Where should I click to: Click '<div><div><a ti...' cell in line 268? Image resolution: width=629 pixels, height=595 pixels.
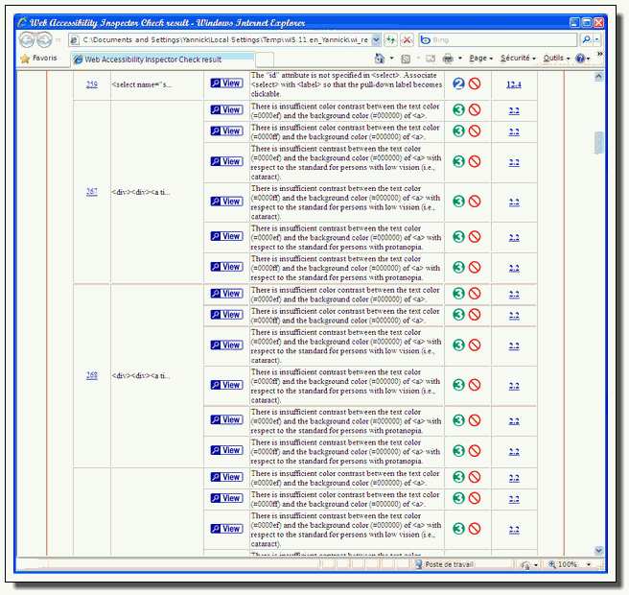point(141,376)
